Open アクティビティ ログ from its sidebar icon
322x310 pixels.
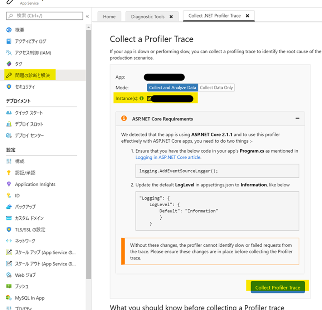(x=9, y=41)
